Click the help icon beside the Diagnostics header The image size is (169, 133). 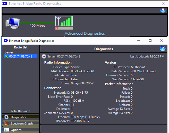162,49
